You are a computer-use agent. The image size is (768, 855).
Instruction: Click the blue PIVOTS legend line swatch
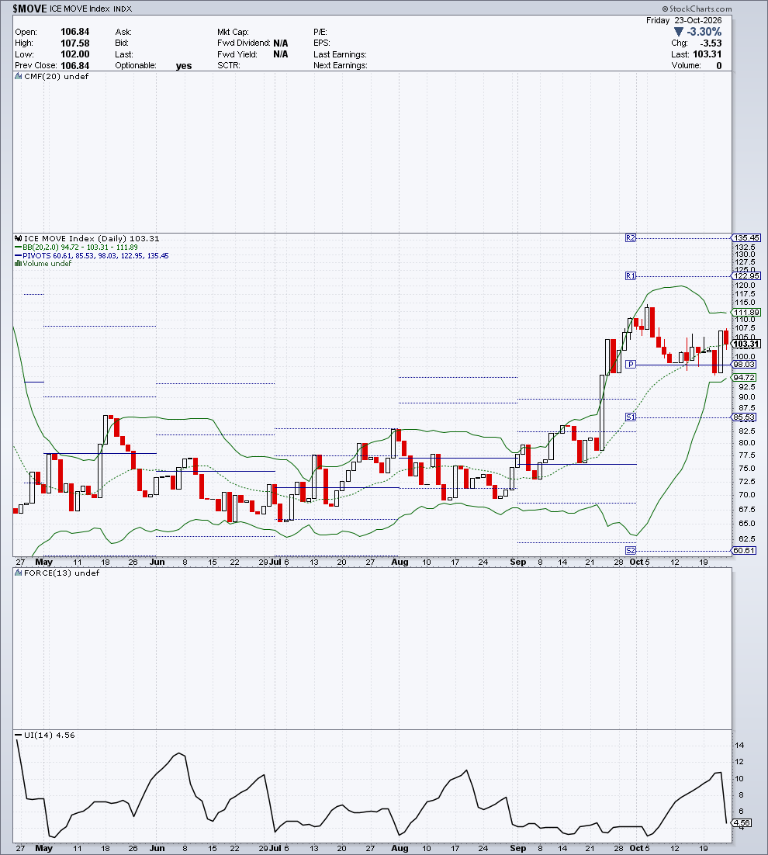pyautogui.click(x=18, y=256)
